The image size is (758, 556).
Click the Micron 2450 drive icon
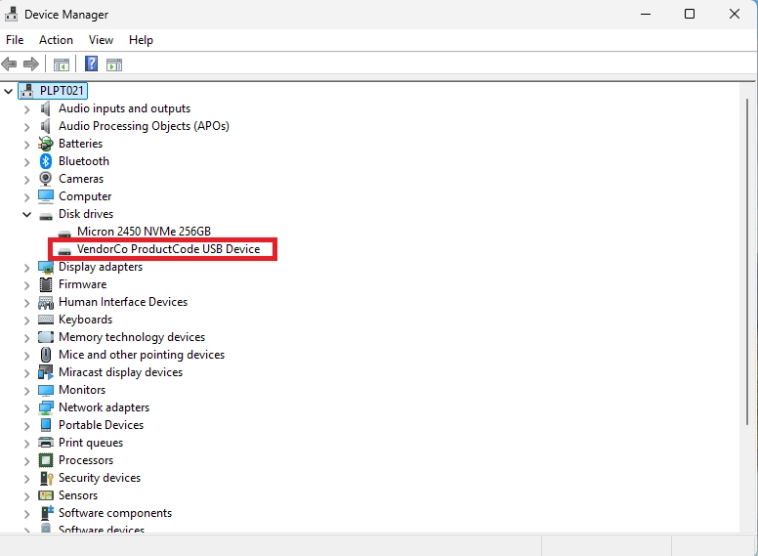tap(64, 233)
